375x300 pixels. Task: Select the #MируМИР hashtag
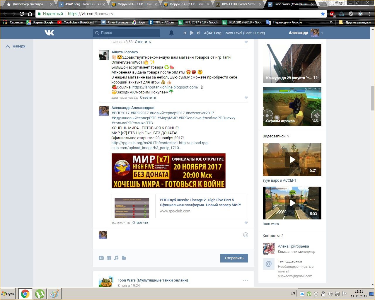click(168, 118)
